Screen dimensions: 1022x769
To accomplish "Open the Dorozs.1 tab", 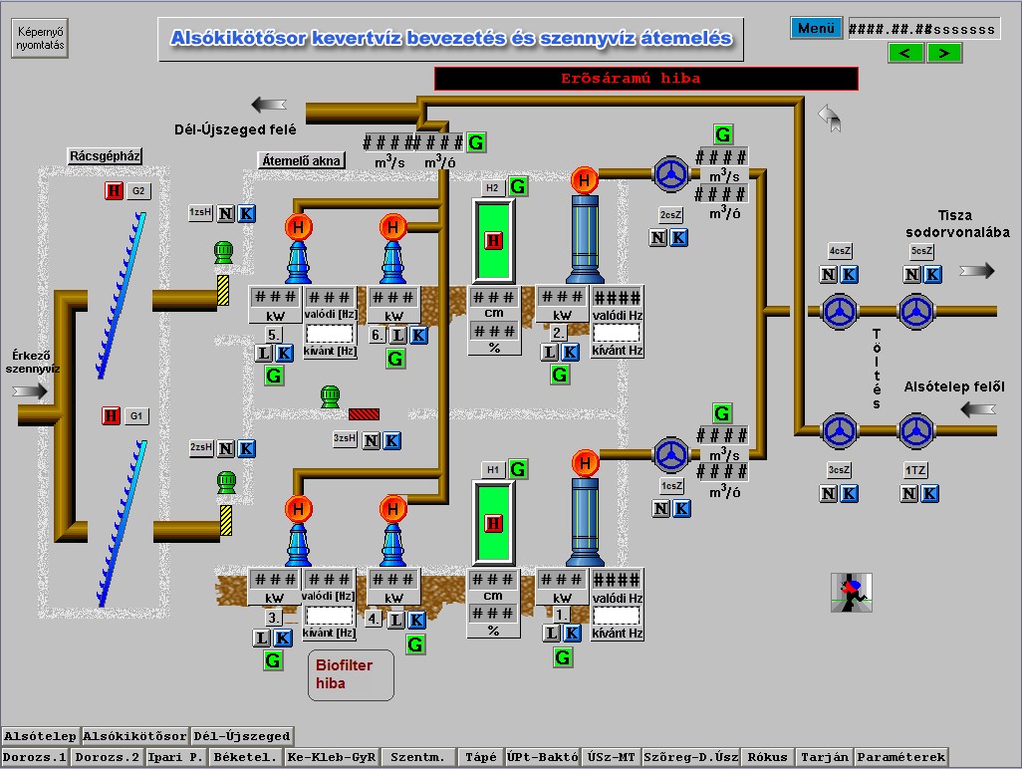I will [x=35, y=757].
